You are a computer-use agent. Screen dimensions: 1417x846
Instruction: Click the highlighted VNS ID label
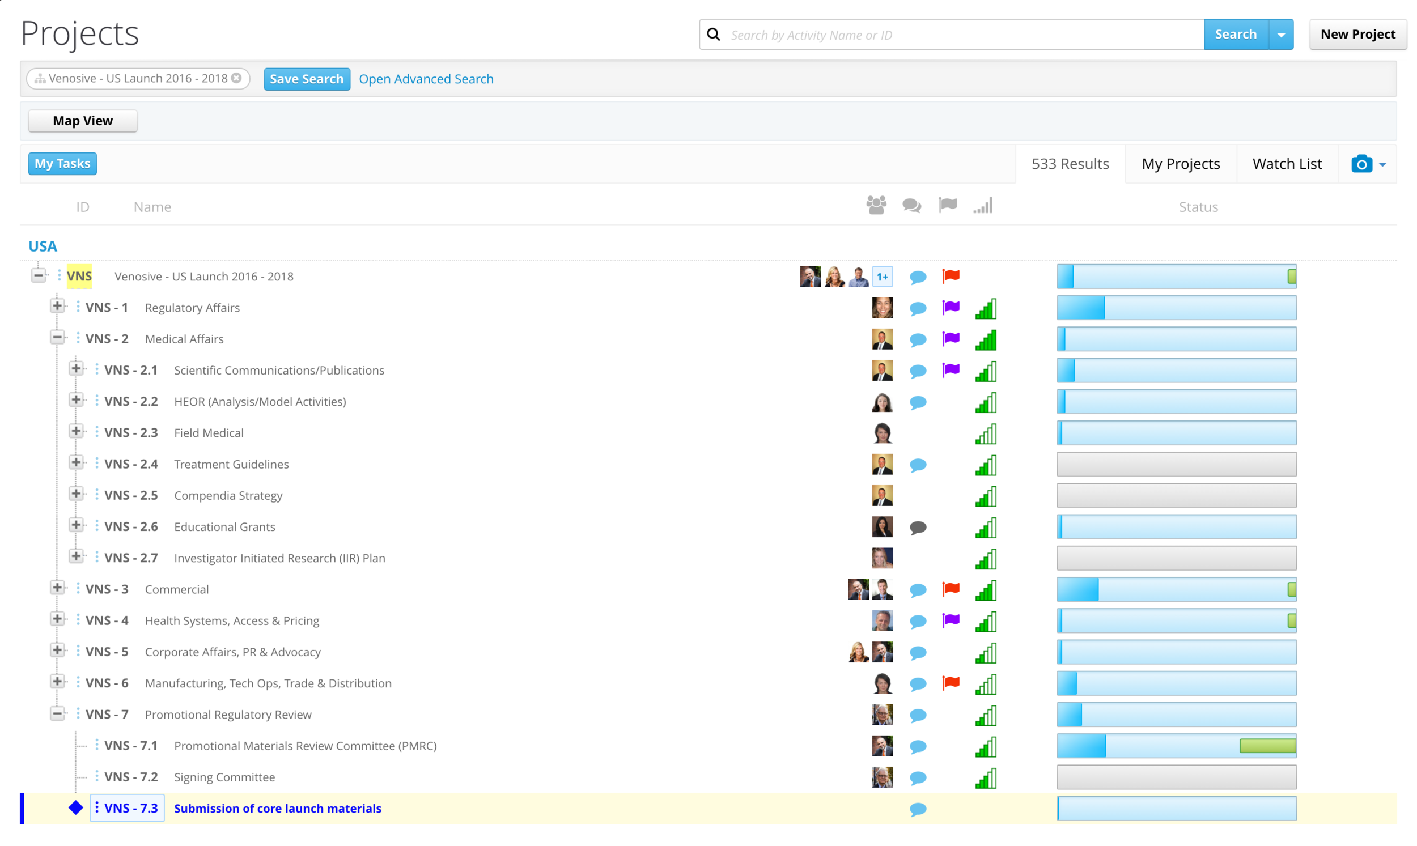79,277
